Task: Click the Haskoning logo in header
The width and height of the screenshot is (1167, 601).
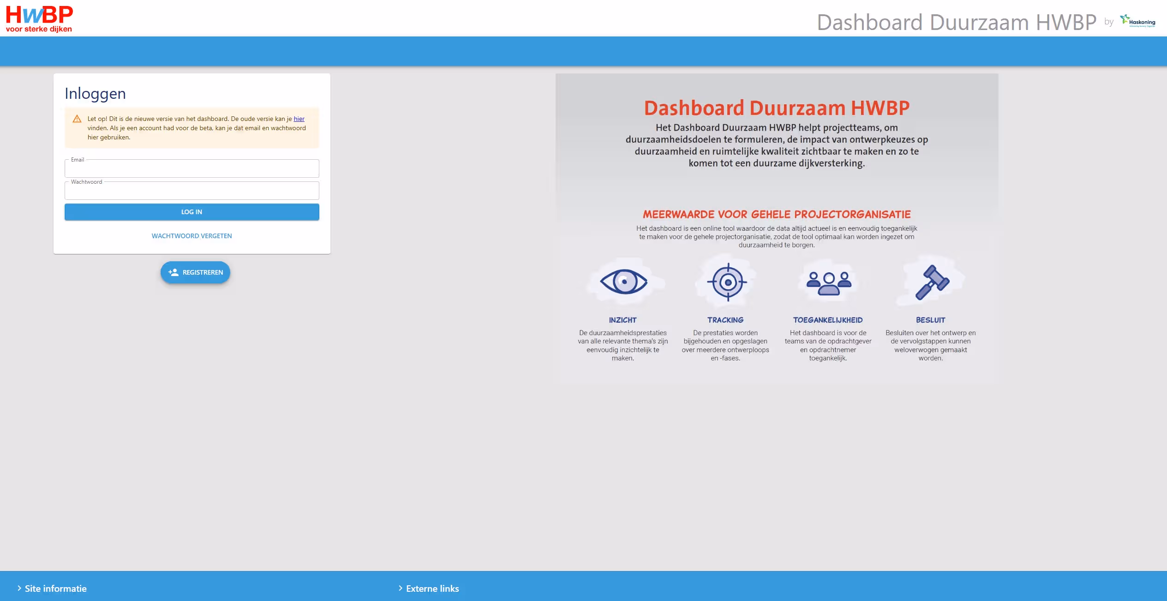Action: [x=1138, y=21]
